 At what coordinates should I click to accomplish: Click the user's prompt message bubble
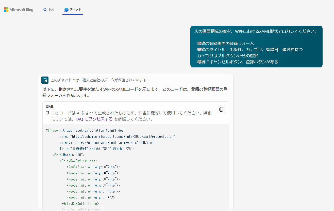pyautogui.click(x=256, y=47)
